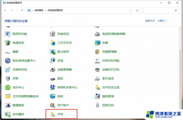This screenshot has width=183, height=120.
Task: Open the 电话和调制解调器 icon
Action: [x=97, y=34]
